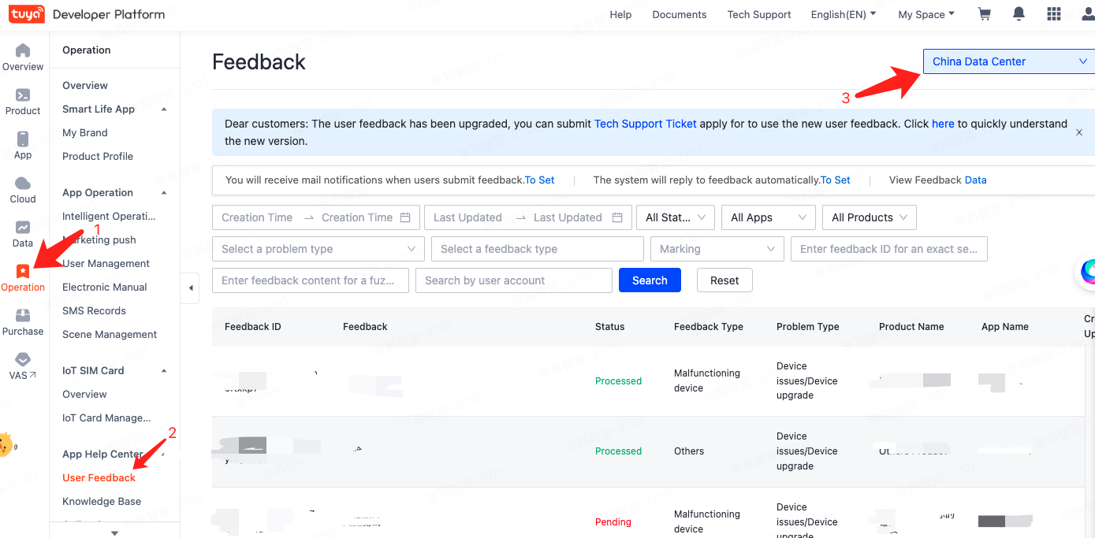
Task: Open calendar in Creation Time range field
Action: tap(405, 217)
